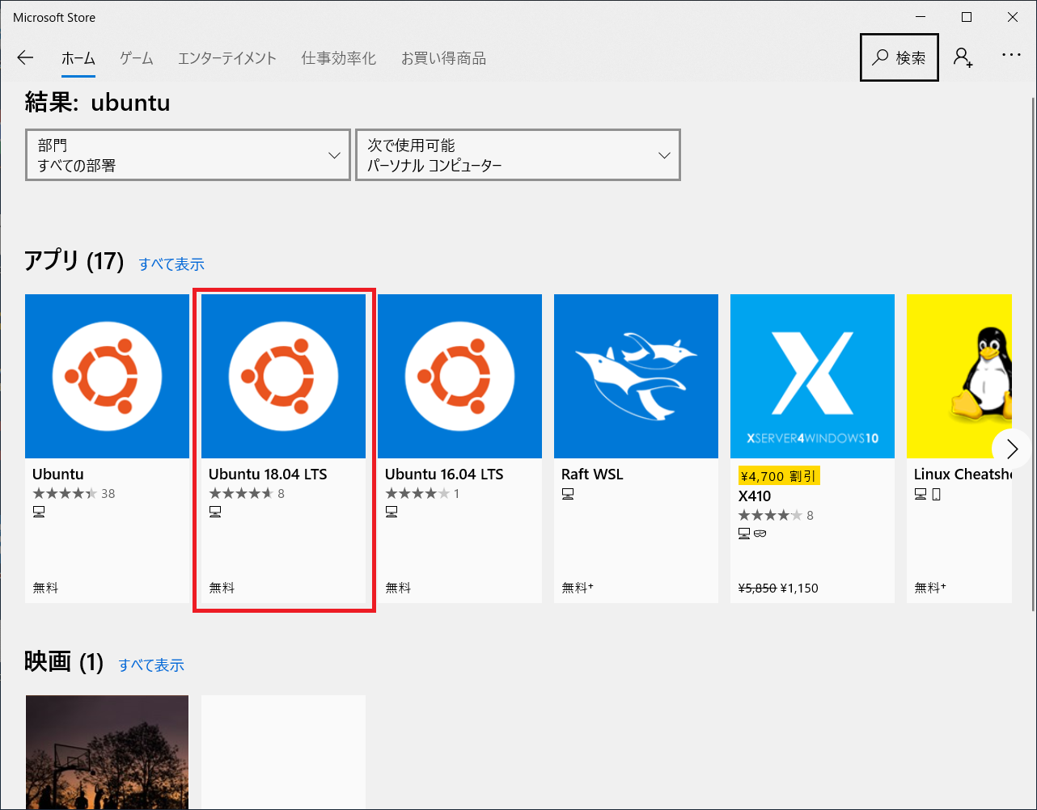Open the Ubuntu app tile icon

pos(107,377)
